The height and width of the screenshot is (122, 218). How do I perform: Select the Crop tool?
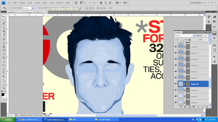4,32
